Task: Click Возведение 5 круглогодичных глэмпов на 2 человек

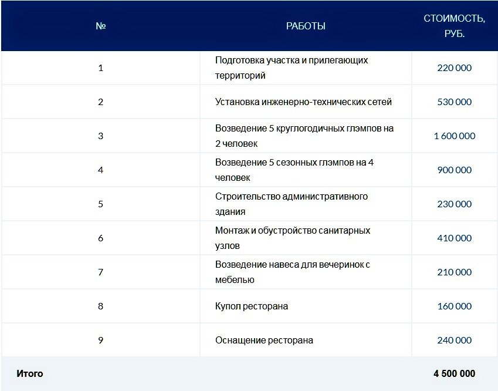Action: point(305,135)
